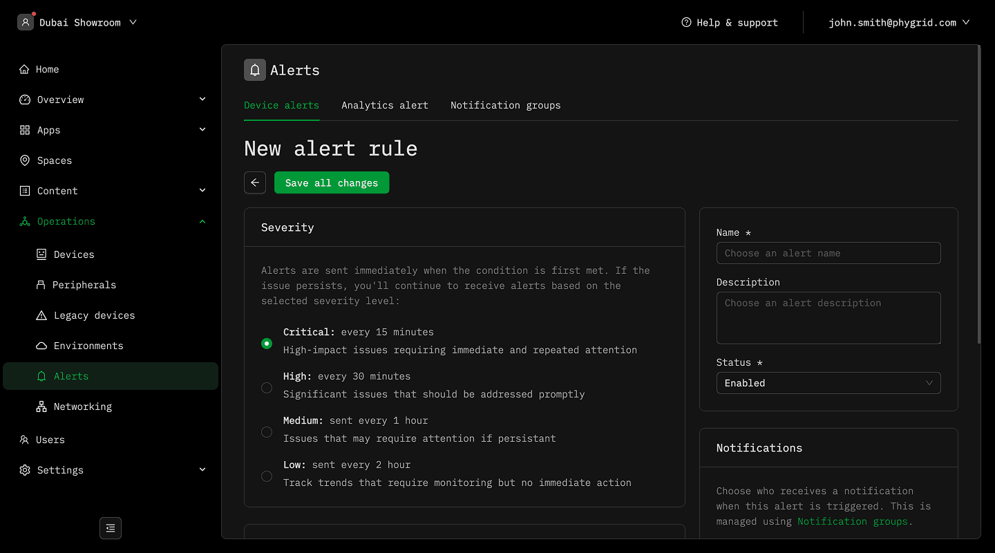Screen dimensions: 995x553
Task: Switch to the Analytics alert tab
Action: 384,105
